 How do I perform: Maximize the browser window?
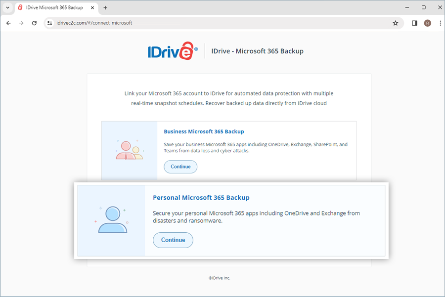tap(423, 7)
